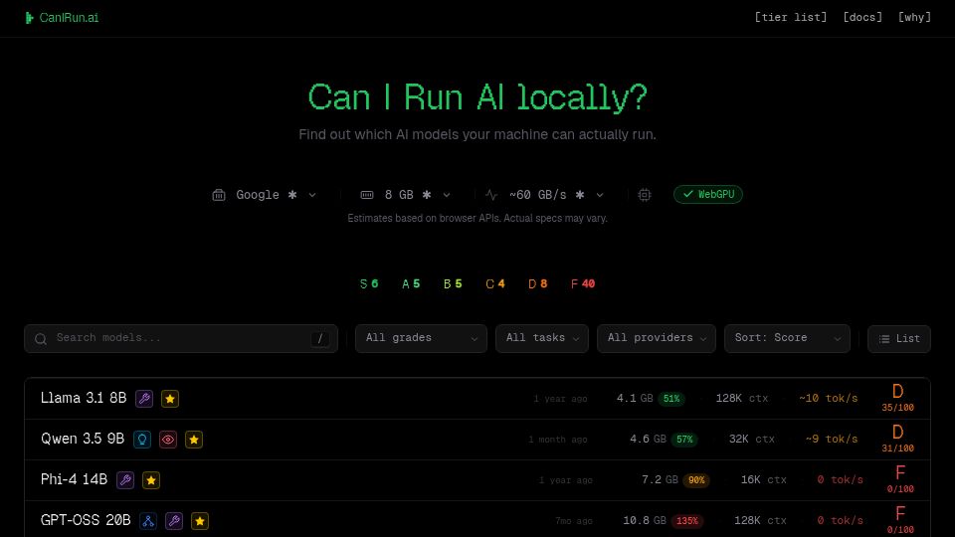Click the 90% memory badge on Phi-4 row
Viewport: 955px width, 537px height.
click(x=696, y=480)
